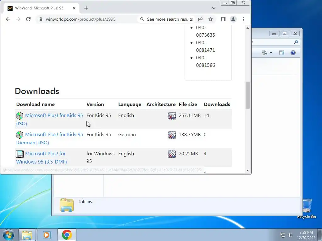Open Microsoft Plus! for Kids 95 (ISO) link

(x=49, y=119)
